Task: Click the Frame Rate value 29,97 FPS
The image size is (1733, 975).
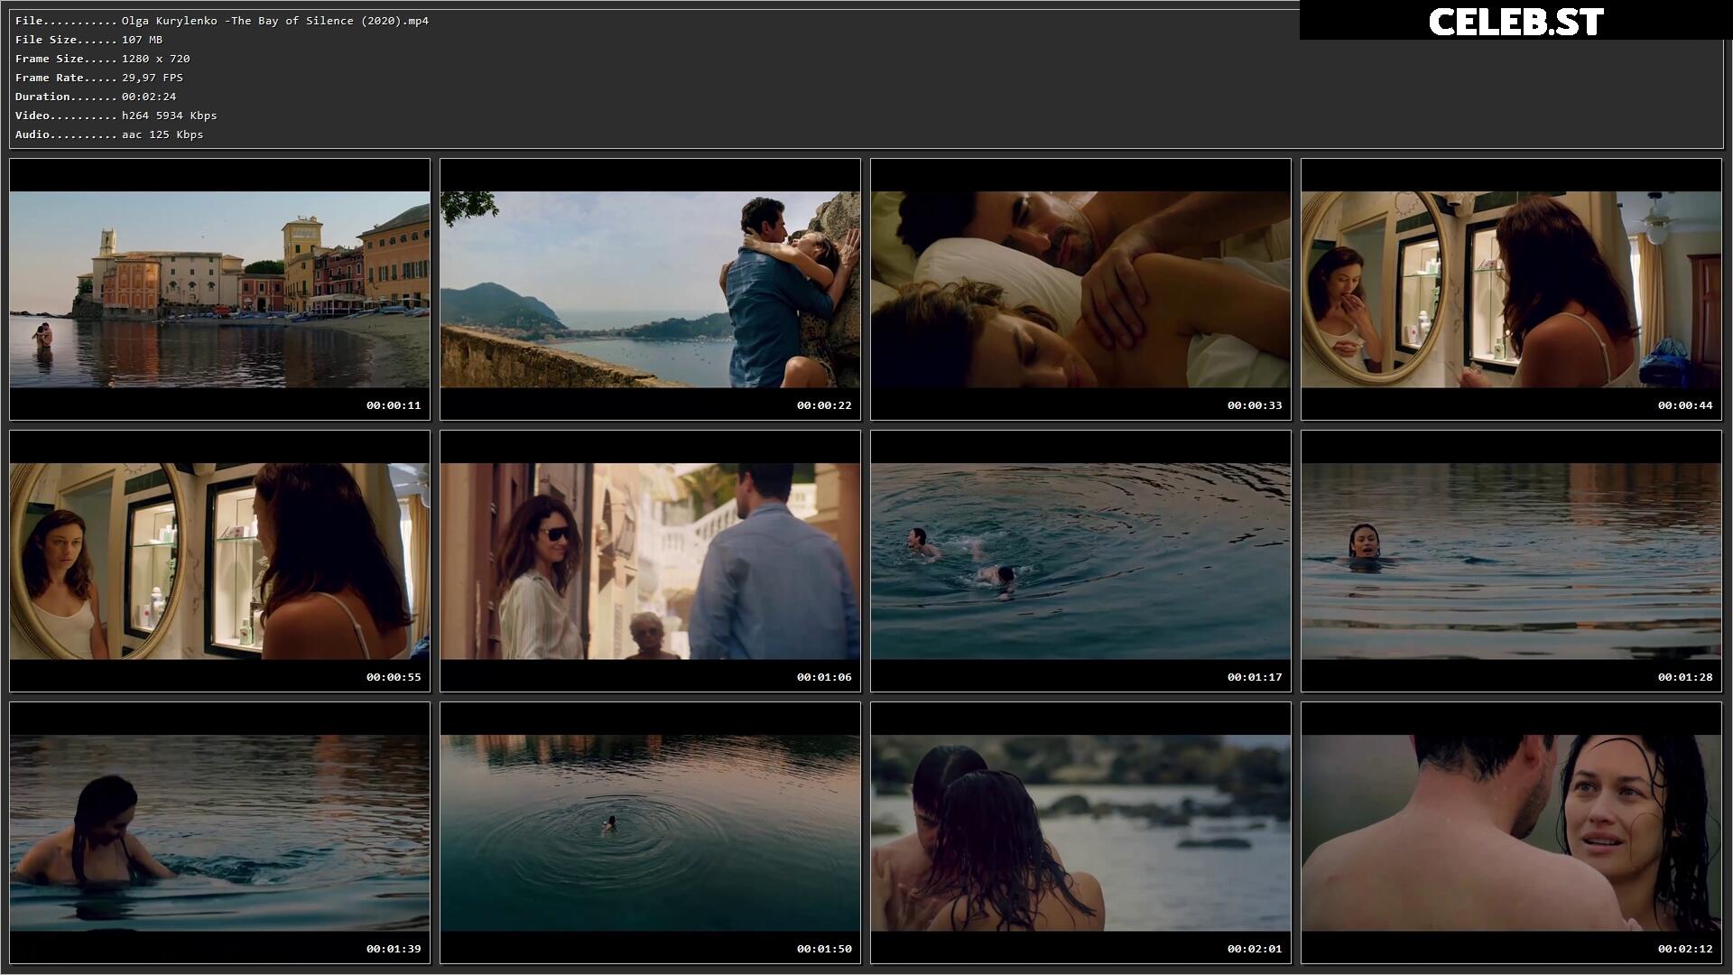Action: 153,78
